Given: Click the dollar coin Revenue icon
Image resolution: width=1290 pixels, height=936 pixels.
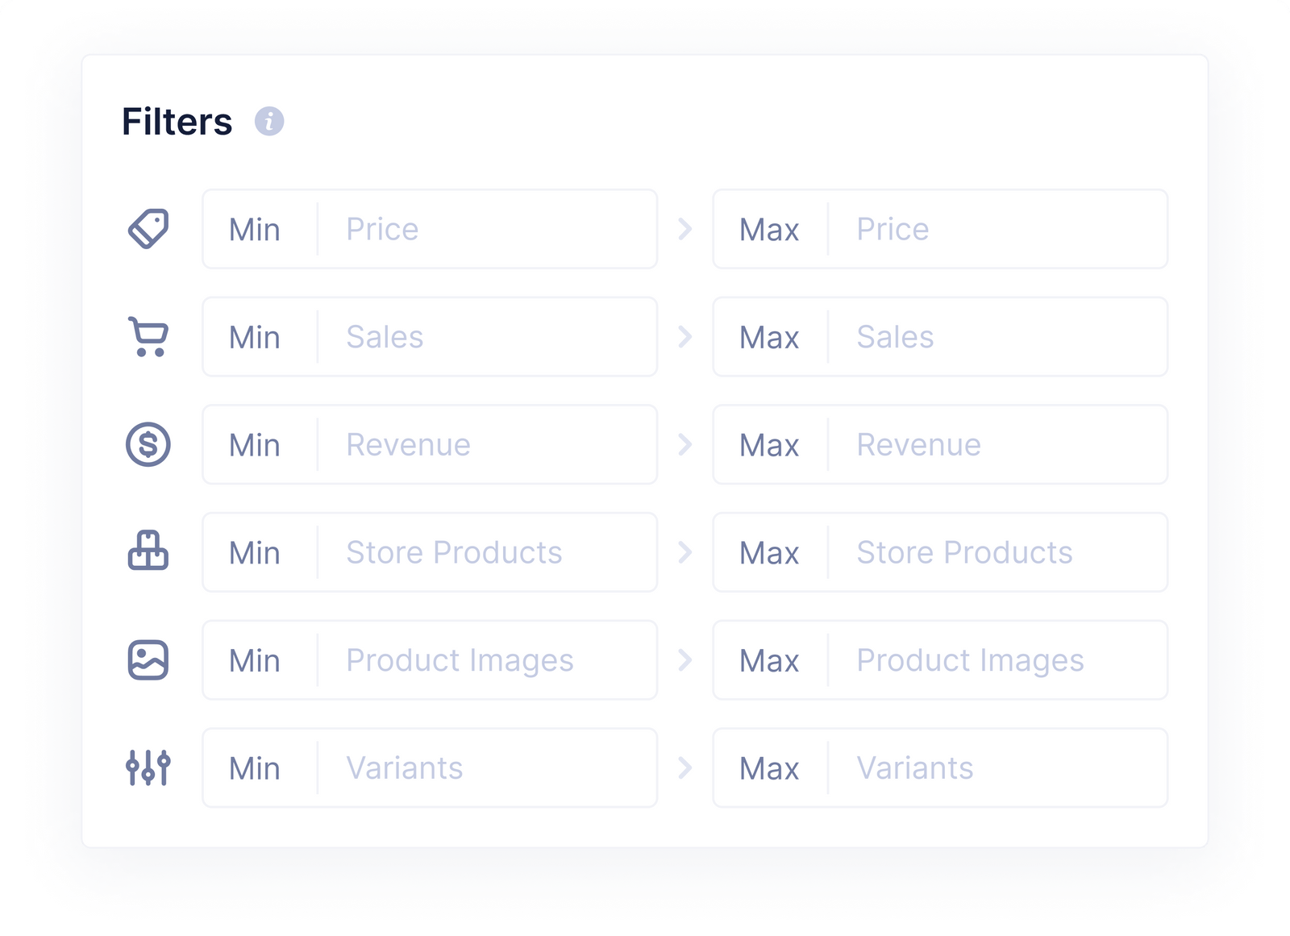Looking at the screenshot, I should [148, 444].
